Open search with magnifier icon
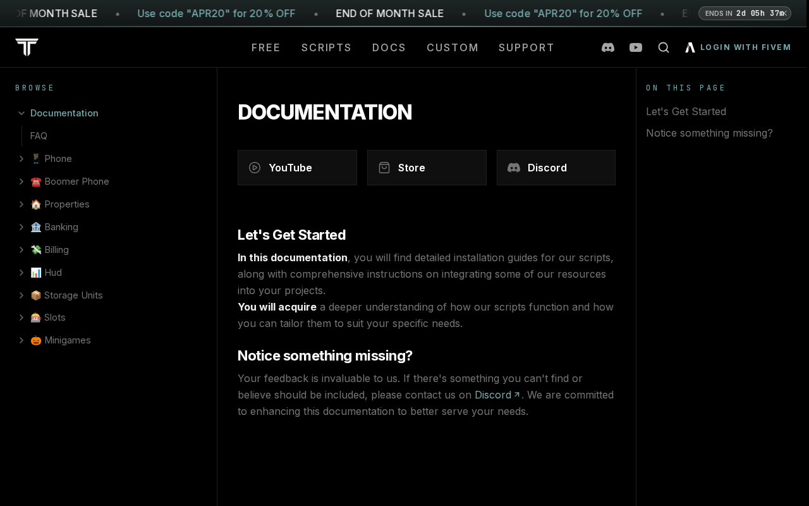 [664, 47]
